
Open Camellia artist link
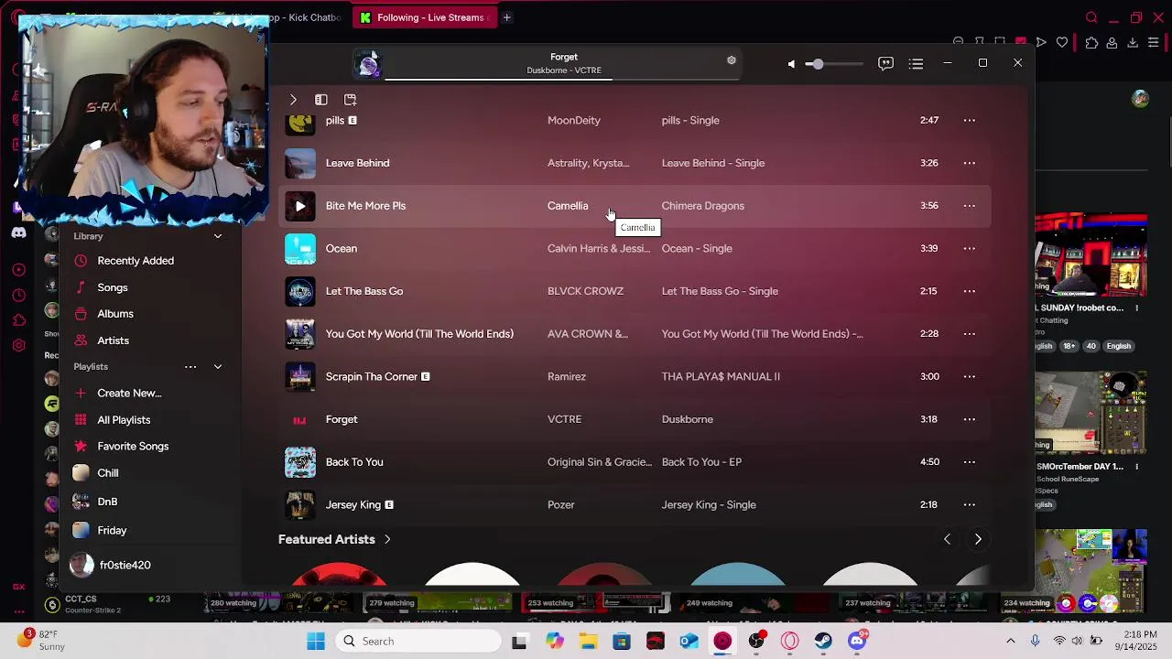[568, 206]
